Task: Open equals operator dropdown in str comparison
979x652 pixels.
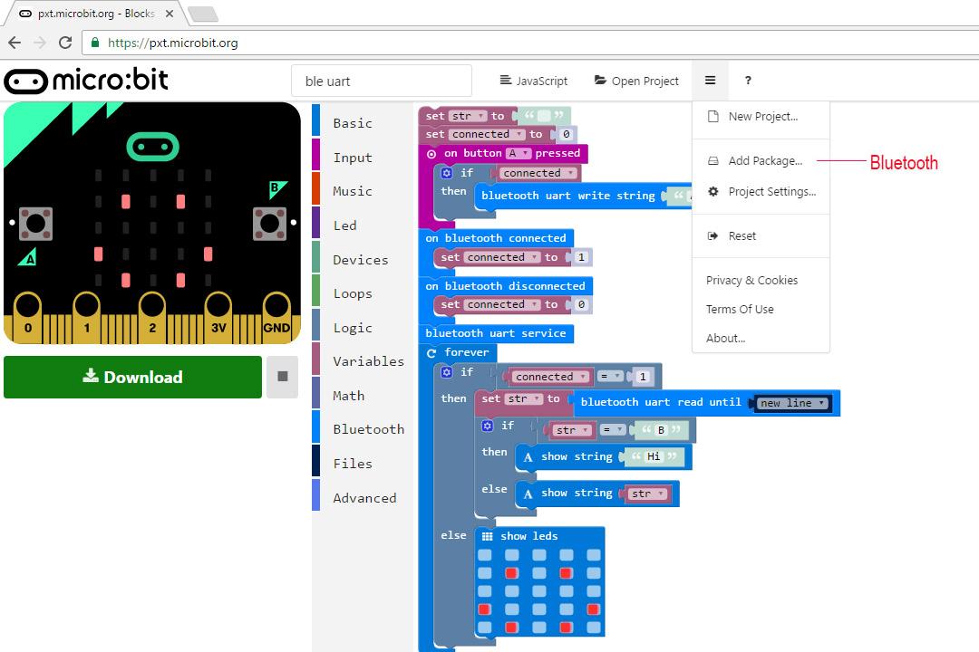Action: 612,430
